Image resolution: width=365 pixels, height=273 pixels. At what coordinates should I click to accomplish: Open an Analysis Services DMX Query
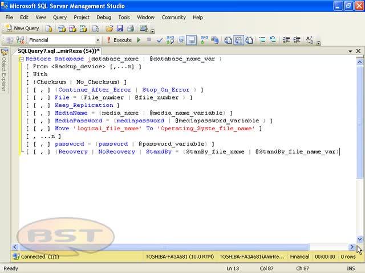coord(72,28)
